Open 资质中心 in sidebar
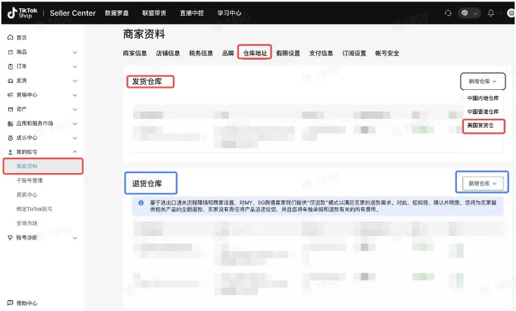 [27, 195]
